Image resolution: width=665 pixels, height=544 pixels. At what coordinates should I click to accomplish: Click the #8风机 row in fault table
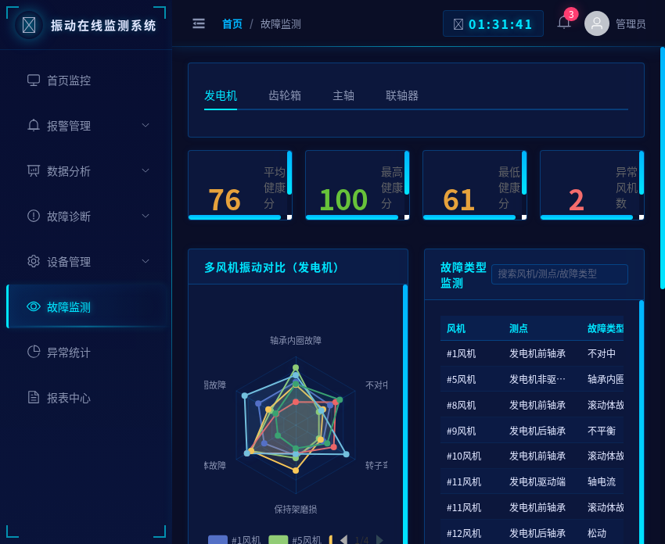point(532,405)
